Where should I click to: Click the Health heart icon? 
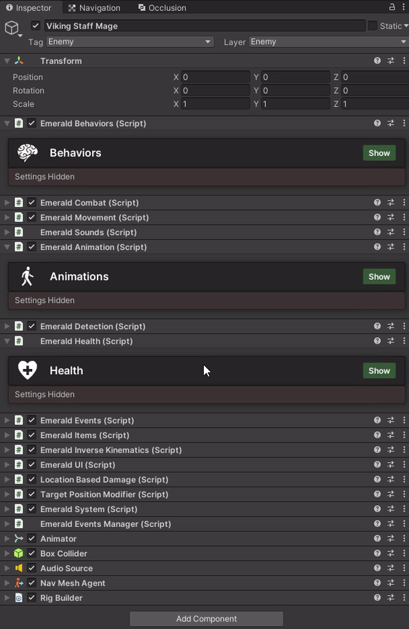[x=27, y=370]
